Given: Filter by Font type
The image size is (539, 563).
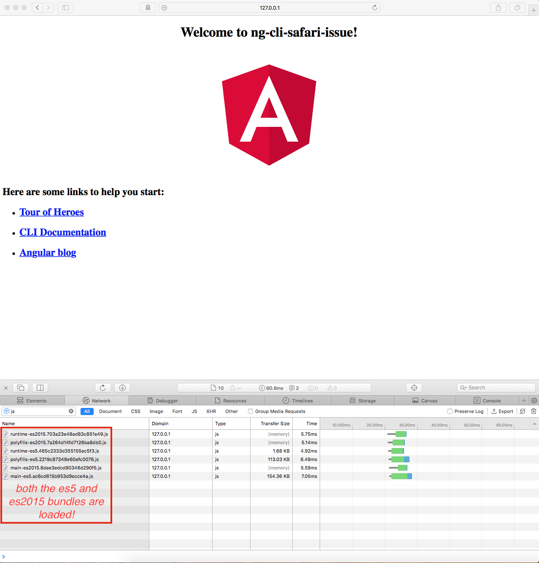Looking at the screenshot, I should (177, 411).
